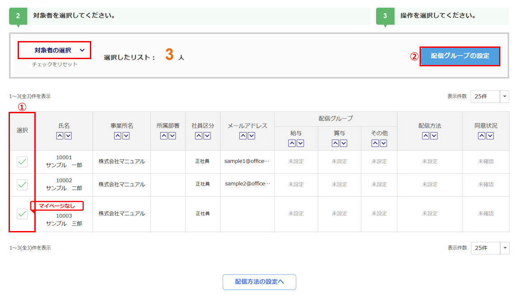This screenshot has width=518, height=296.
Task: Click the sample1@office email cell
Action: (x=247, y=162)
